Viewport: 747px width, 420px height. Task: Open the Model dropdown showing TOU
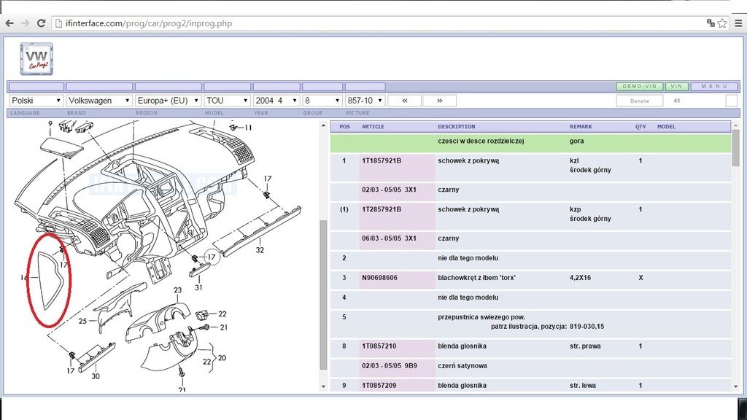228,101
